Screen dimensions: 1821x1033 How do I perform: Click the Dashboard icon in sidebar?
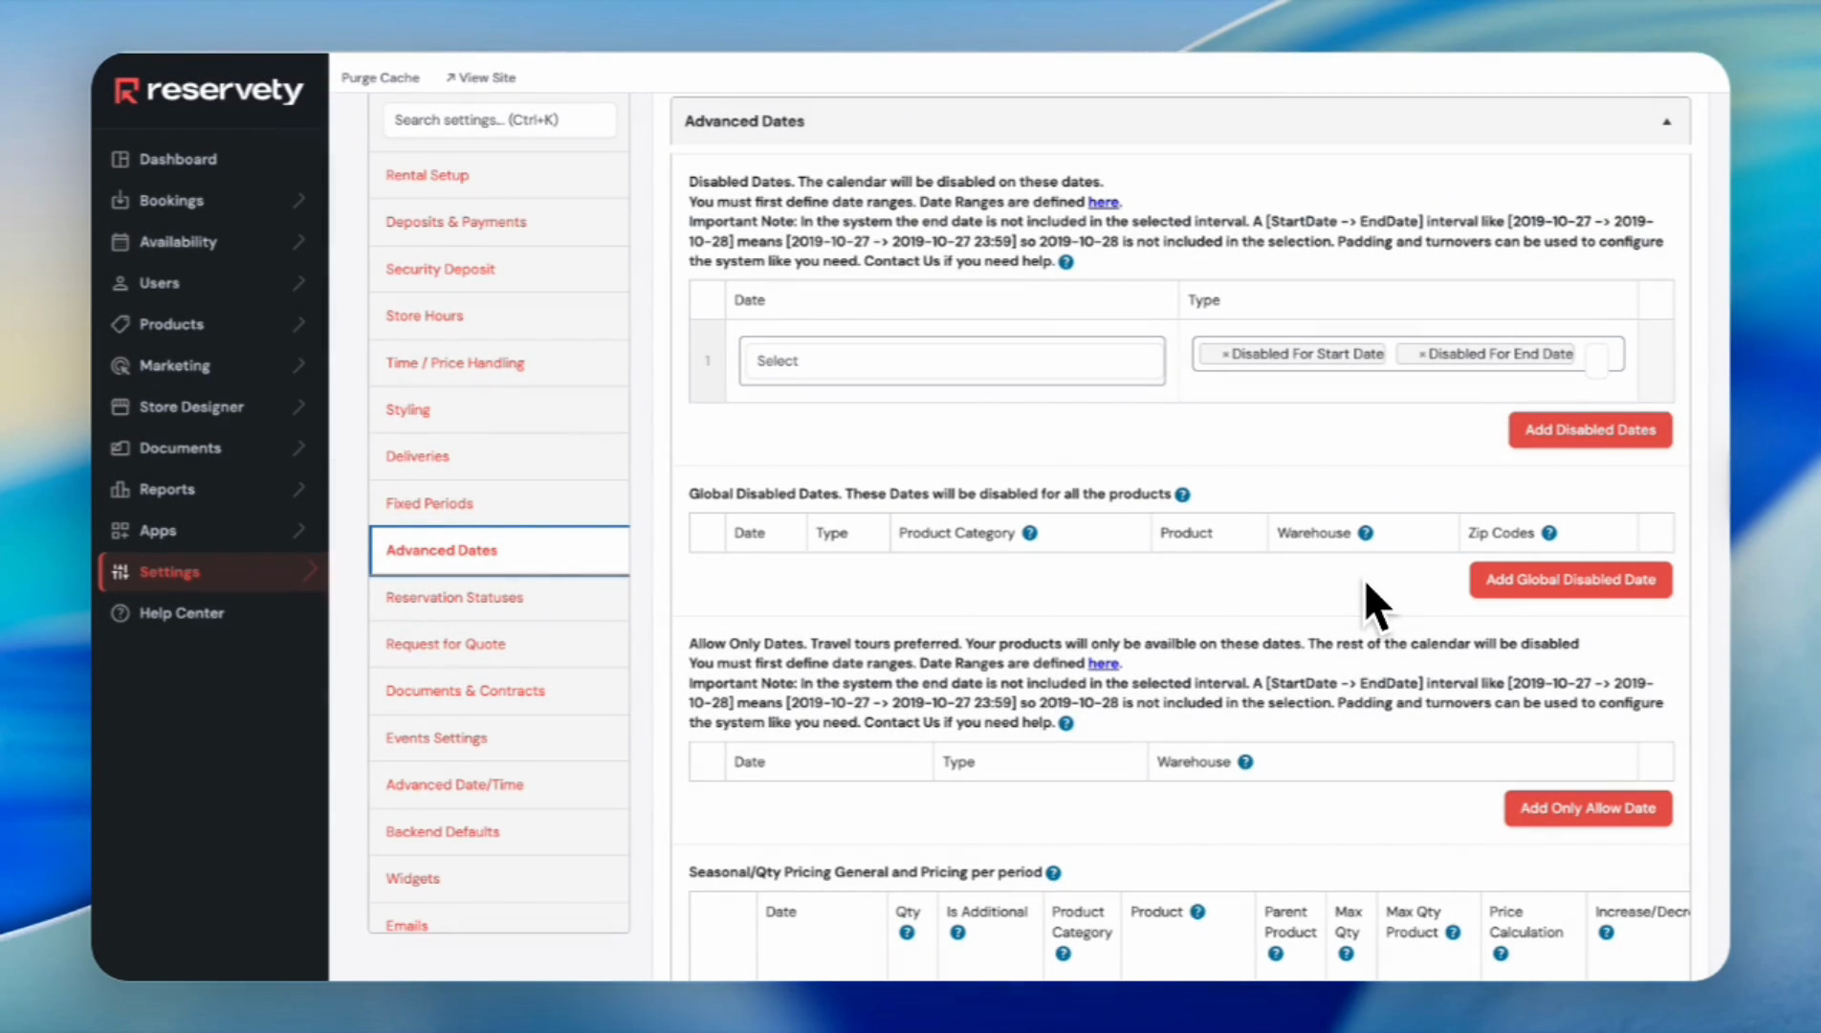coord(120,159)
